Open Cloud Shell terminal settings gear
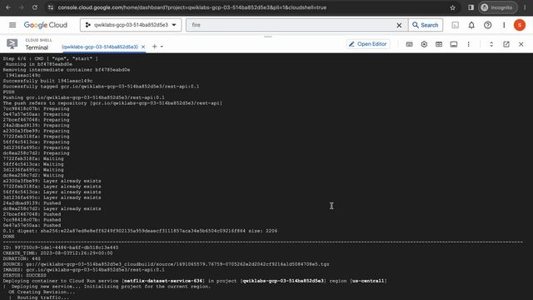The width and height of the screenshot is (533, 300). pyautogui.click(x=424, y=44)
